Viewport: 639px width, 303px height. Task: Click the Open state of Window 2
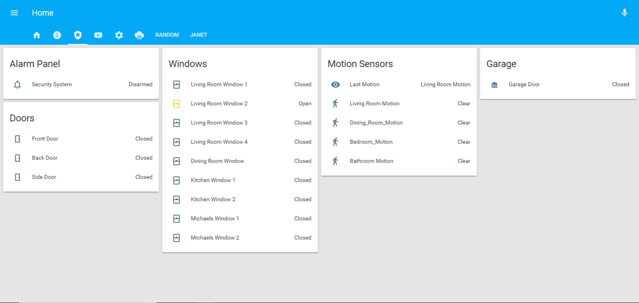tap(305, 104)
